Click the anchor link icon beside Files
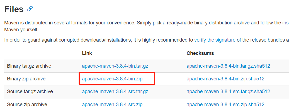The height and width of the screenshot is (112, 289). tap(30, 9)
